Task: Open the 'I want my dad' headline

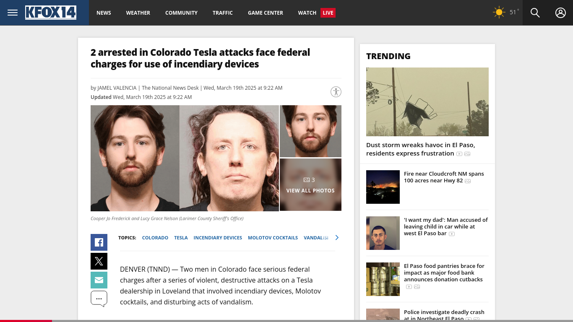Action: 446,226
